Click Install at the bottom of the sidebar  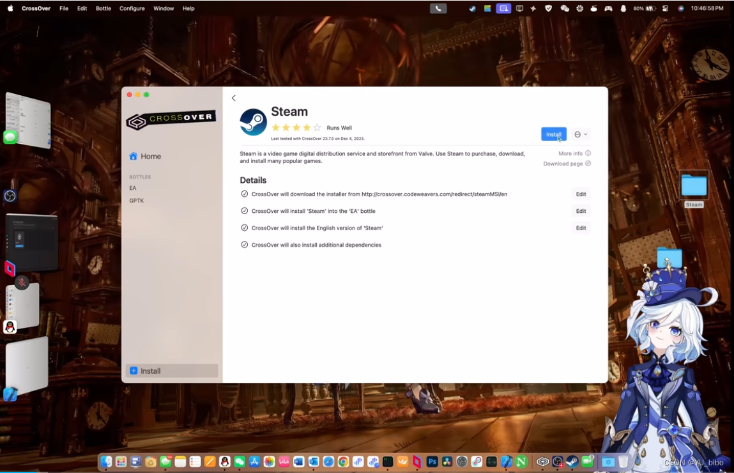(172, 371)
